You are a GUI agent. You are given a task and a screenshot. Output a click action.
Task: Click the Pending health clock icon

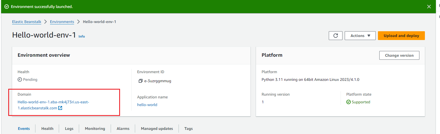20,79
